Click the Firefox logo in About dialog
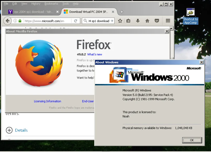 tap(39, 63)
